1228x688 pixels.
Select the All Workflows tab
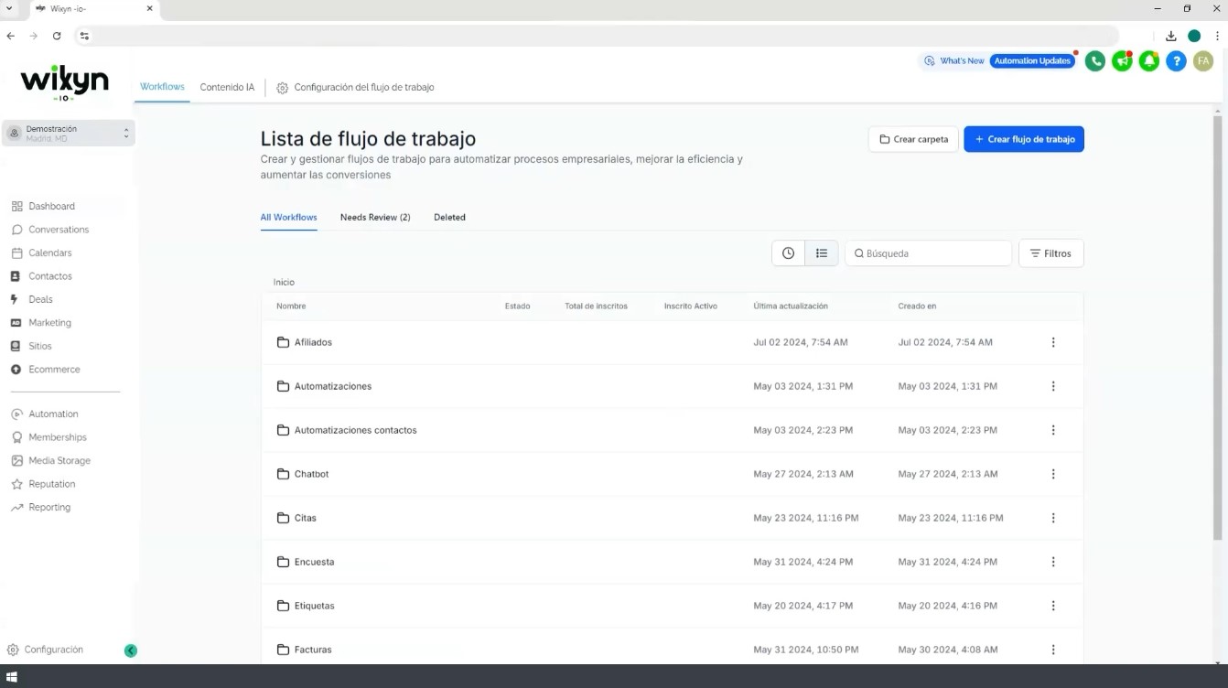point(288,218)
